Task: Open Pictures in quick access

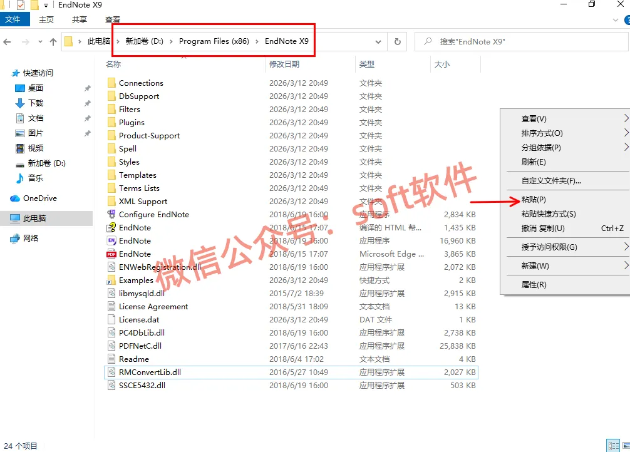Action: (x=35, y=133)
